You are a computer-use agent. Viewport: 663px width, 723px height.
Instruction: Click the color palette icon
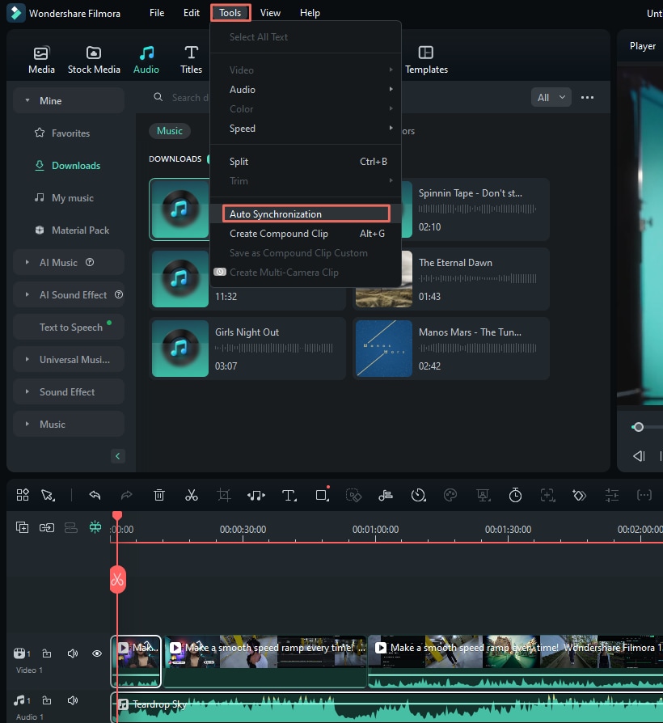pos(450,495)
